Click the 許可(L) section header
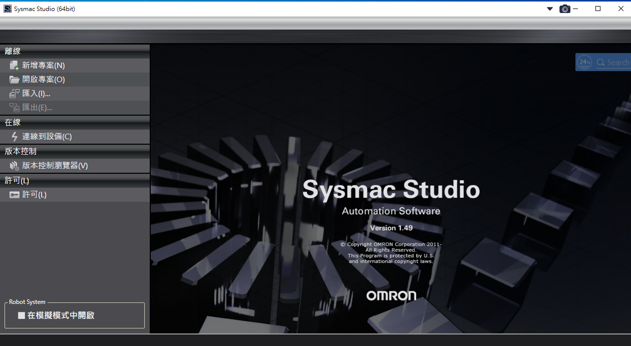The image size is (631, 346). coord(75,180)
